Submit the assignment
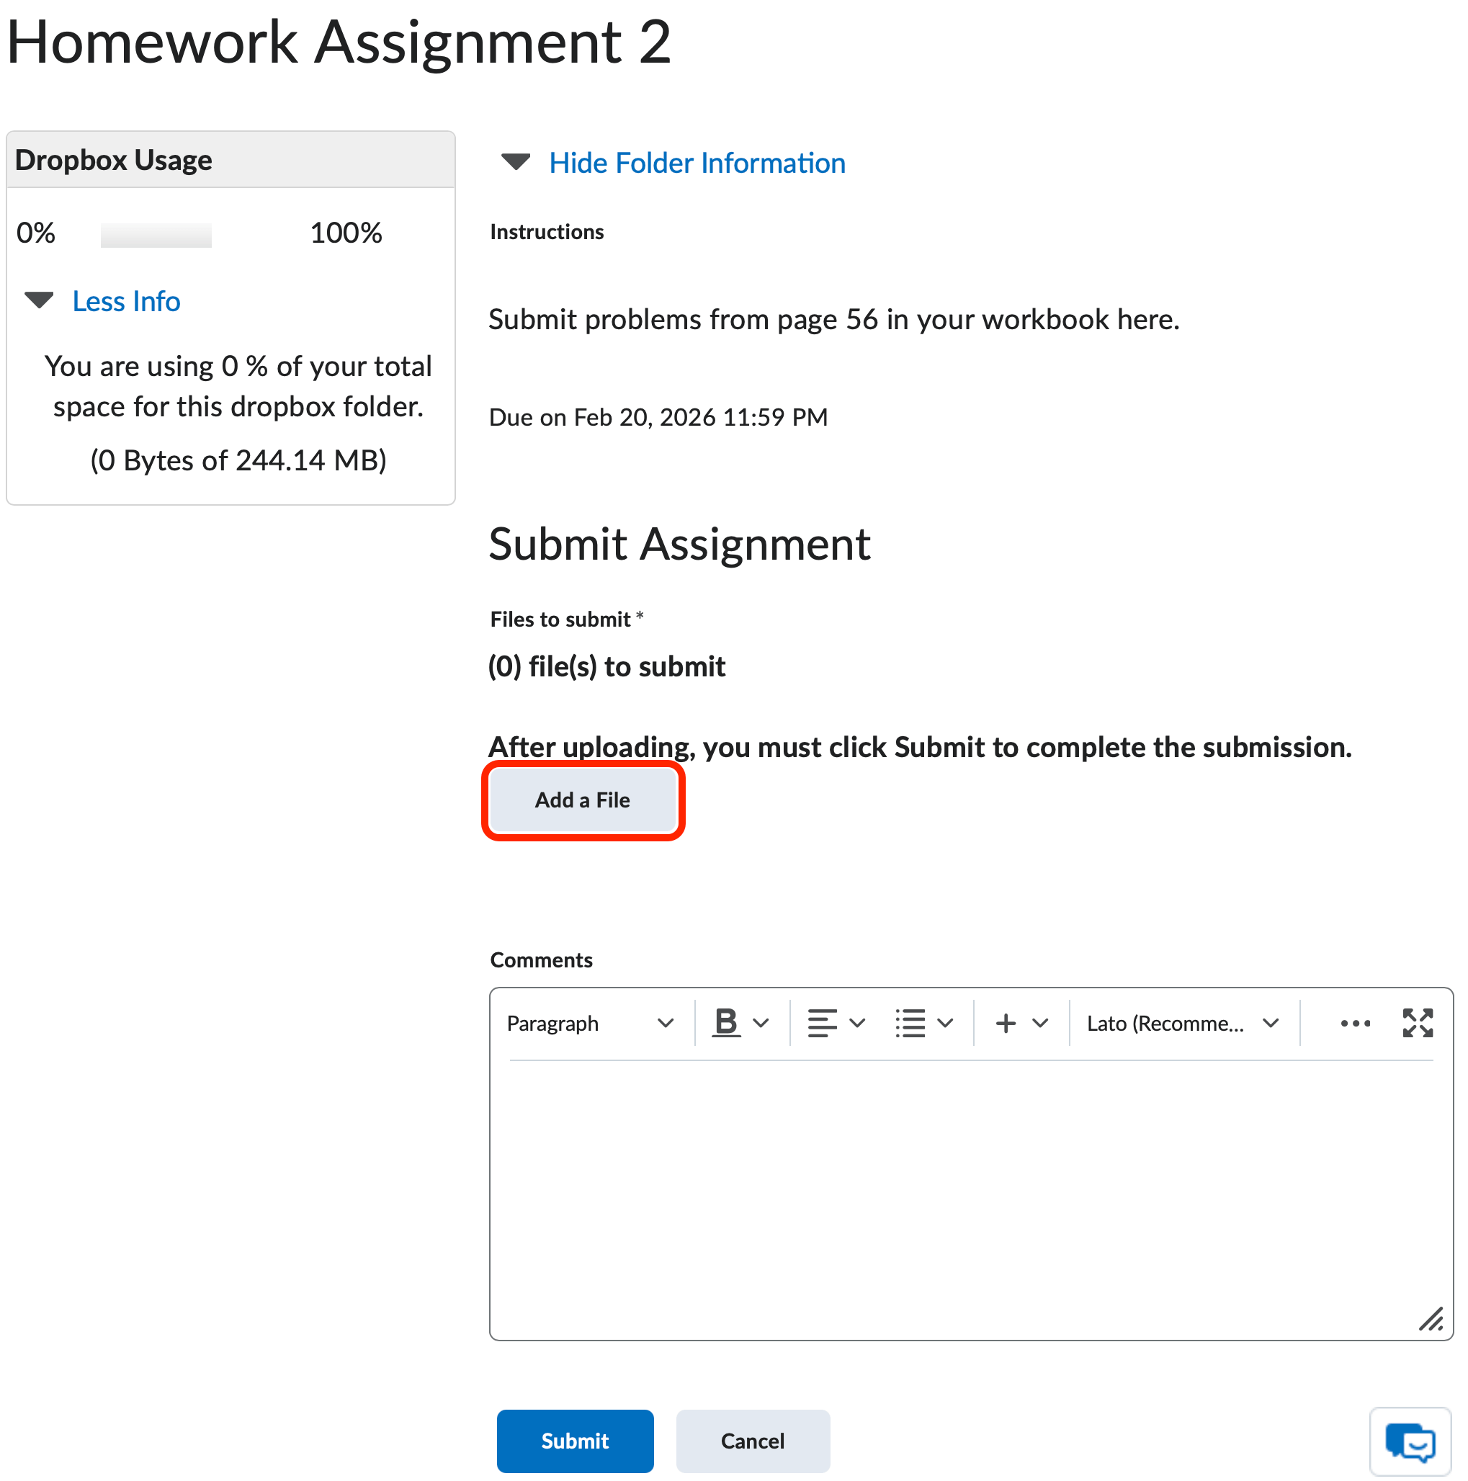This screenshot has height=1481, width=1468. (574, 1440)
